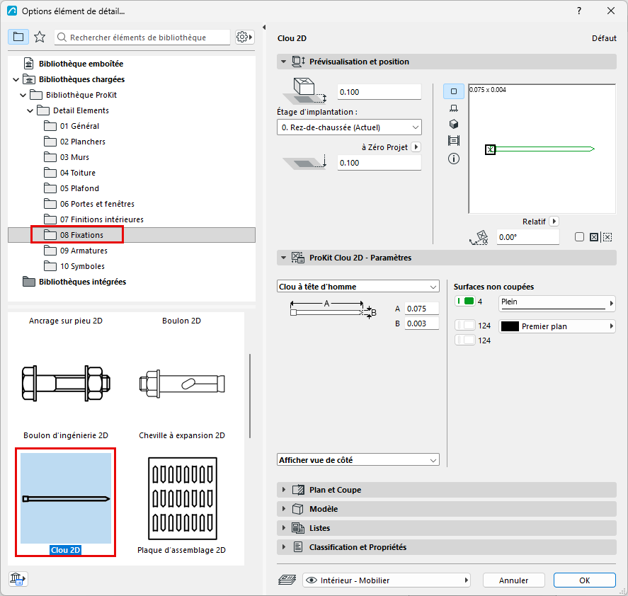Select front elevation preview mode
Screen dimensions: 628x596
(x=453, y=108)
